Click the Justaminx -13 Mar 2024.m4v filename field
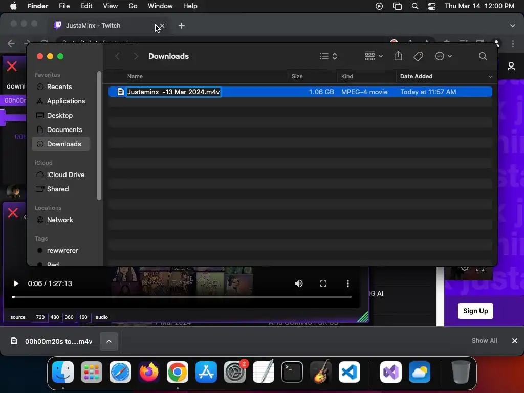 (x=173, y=92)
